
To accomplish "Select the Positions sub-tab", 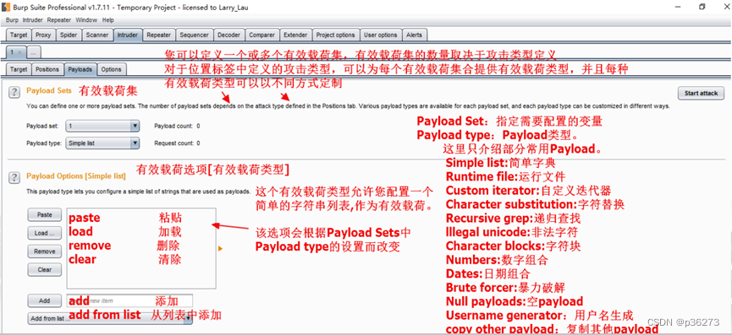I will [47, 69].
